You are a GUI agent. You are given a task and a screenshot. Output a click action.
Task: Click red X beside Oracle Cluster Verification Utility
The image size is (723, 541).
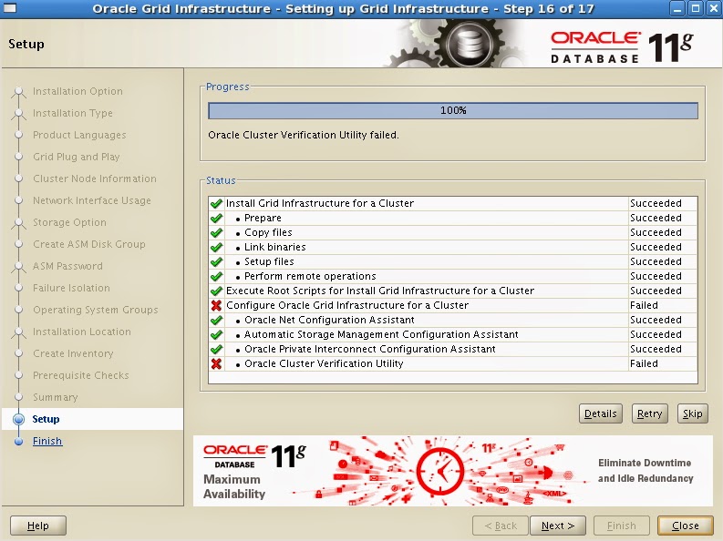pos(216,364)
